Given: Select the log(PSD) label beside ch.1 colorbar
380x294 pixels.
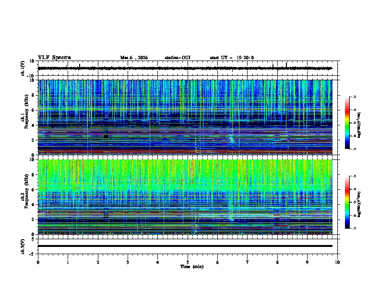Looking at the screenshot, I should 359,125.
